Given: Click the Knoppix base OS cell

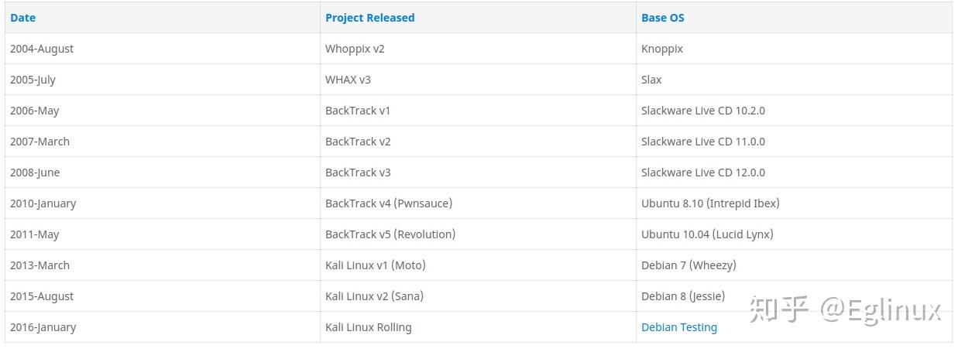Looking at the screenshot, I should pos(661,49).
